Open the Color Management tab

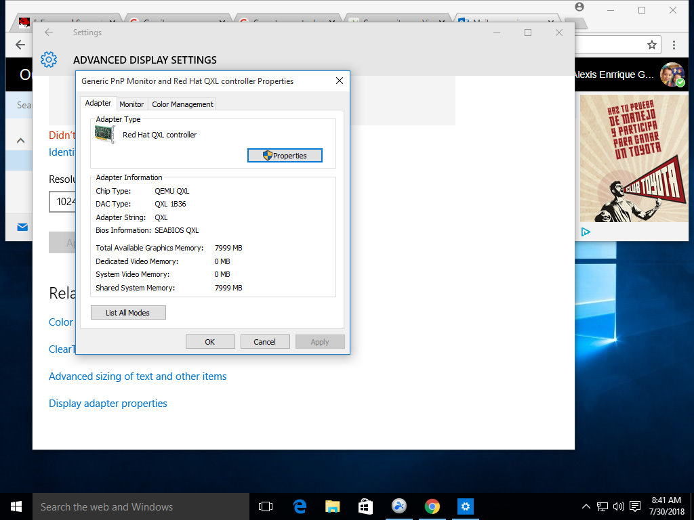(x=182, y=104)
